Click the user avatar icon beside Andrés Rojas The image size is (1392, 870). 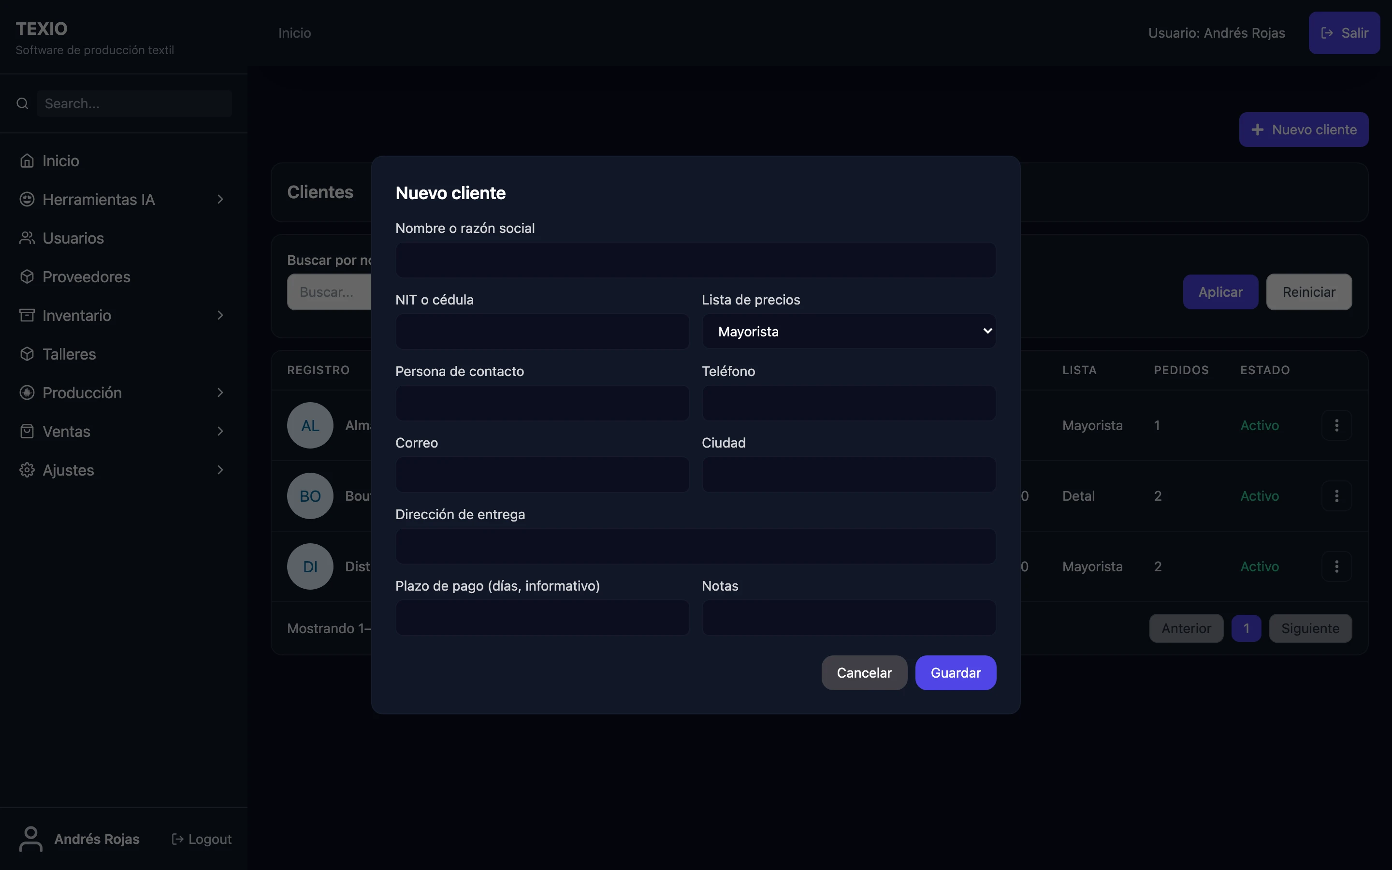tap(31, 839)
